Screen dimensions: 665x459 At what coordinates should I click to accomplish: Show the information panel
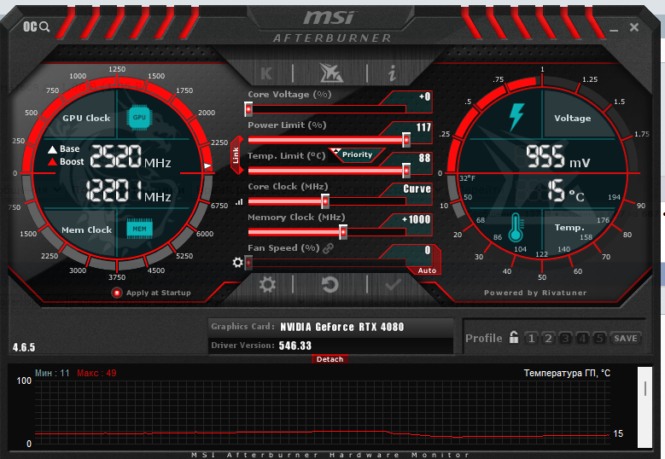393,73
